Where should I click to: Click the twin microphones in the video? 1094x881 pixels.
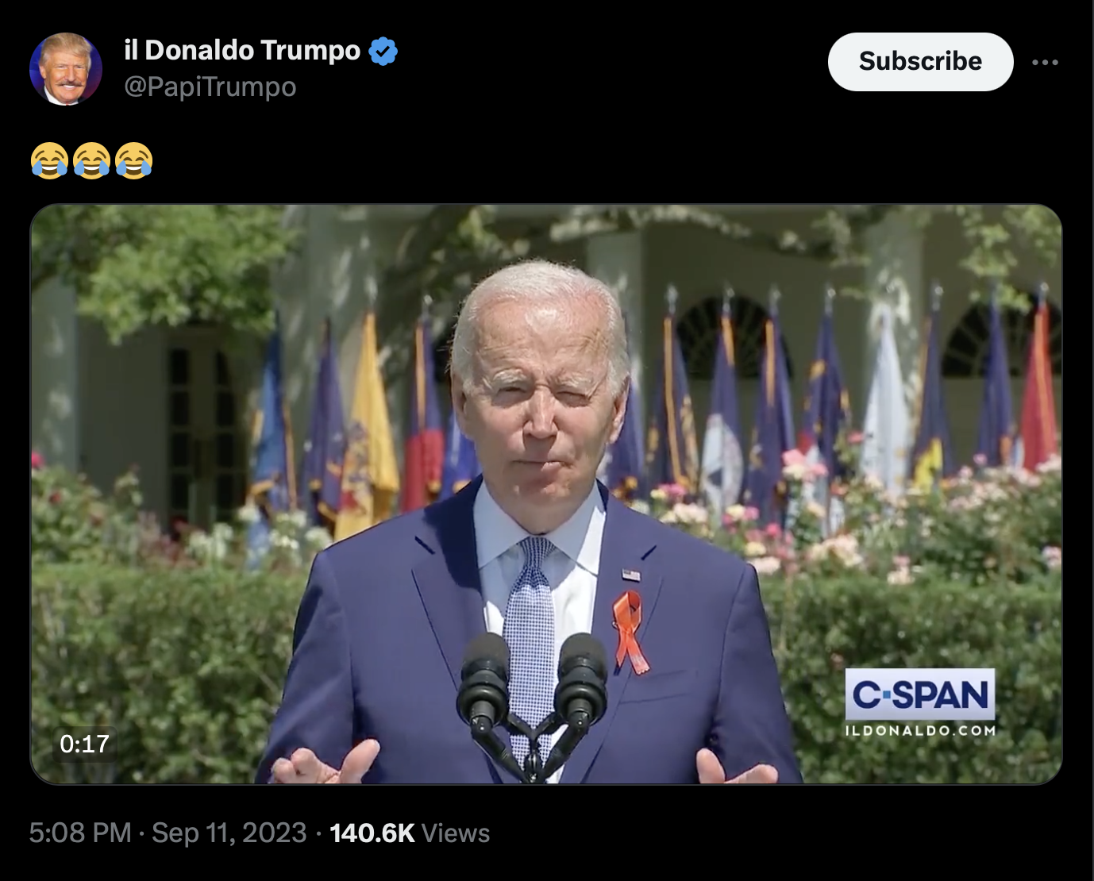pyautogui.click(x=533, y=698)
